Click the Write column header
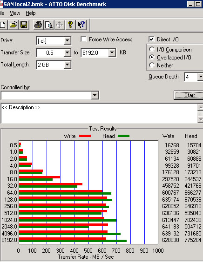203x262 pixels. click(169, 136)
